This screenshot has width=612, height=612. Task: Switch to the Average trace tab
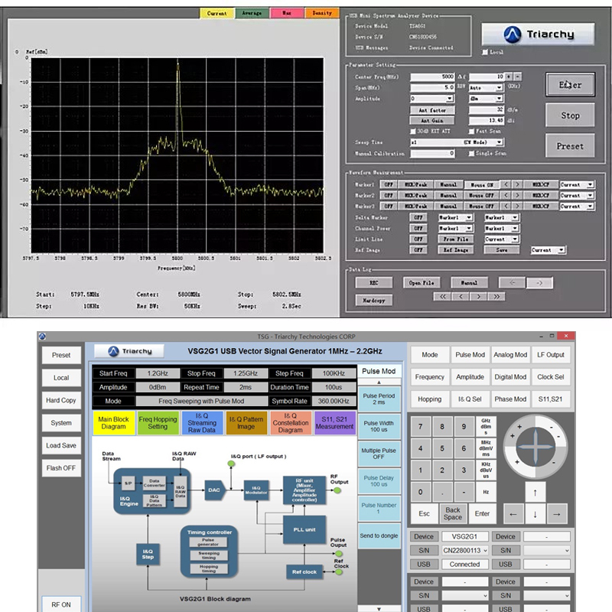(x=252, y=13)
